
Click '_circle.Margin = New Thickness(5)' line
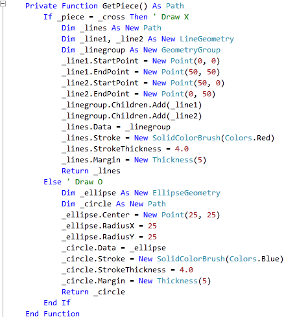136,281
